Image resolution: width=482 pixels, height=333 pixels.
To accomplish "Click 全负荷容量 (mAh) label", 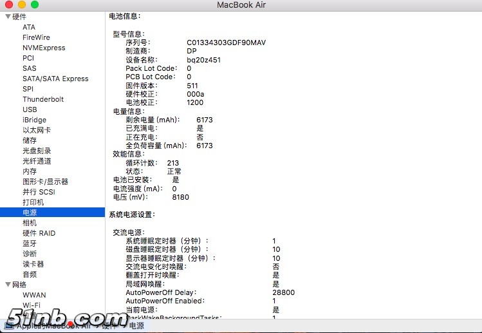I will [x=156, y=146].
